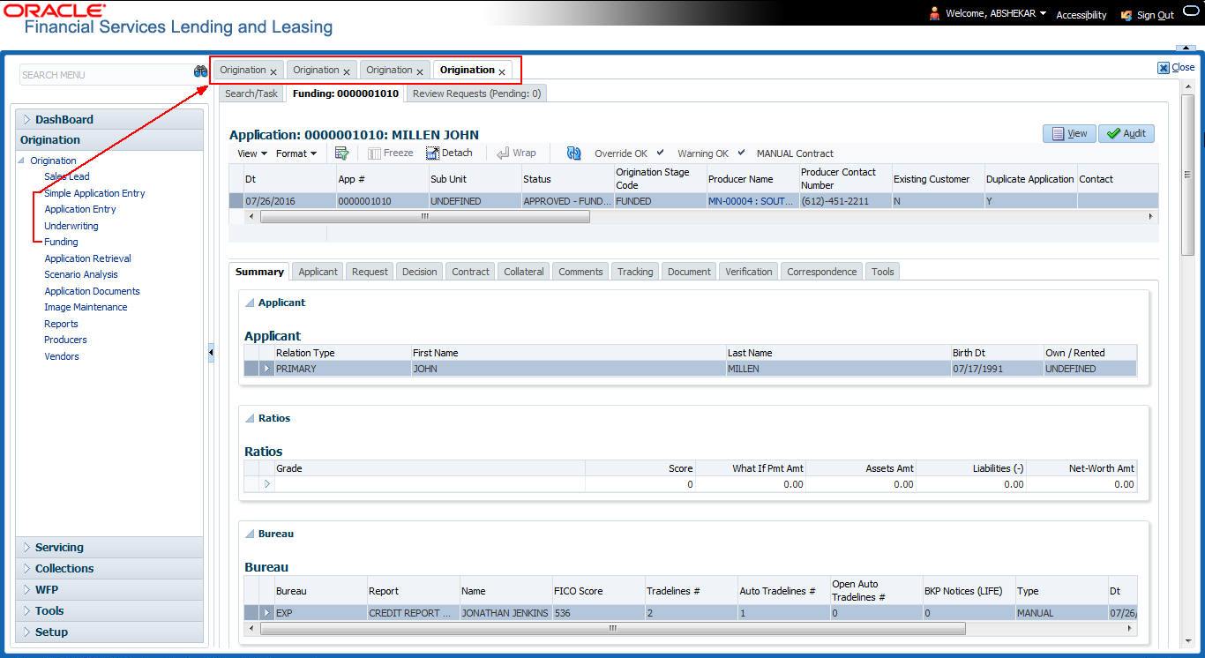The image size is (1205, 658).
Task: Click the user icon beside Welcome
Action: coord(934,13)
